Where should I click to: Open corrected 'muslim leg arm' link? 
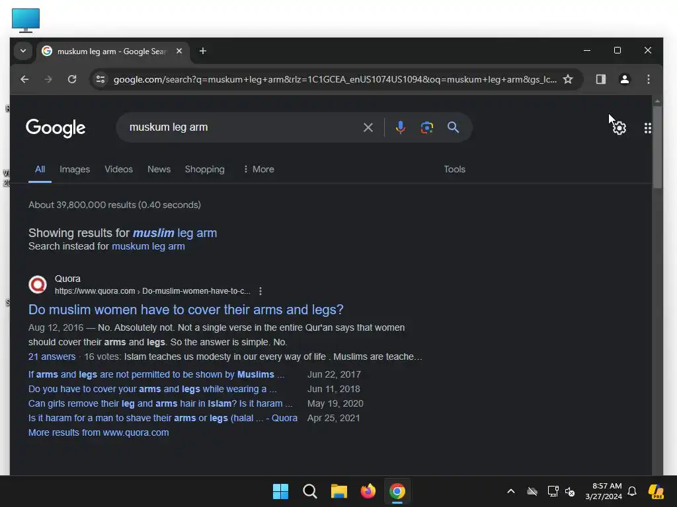tap(175, 233)
